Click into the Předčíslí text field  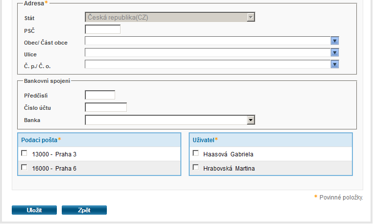[100, 95]
